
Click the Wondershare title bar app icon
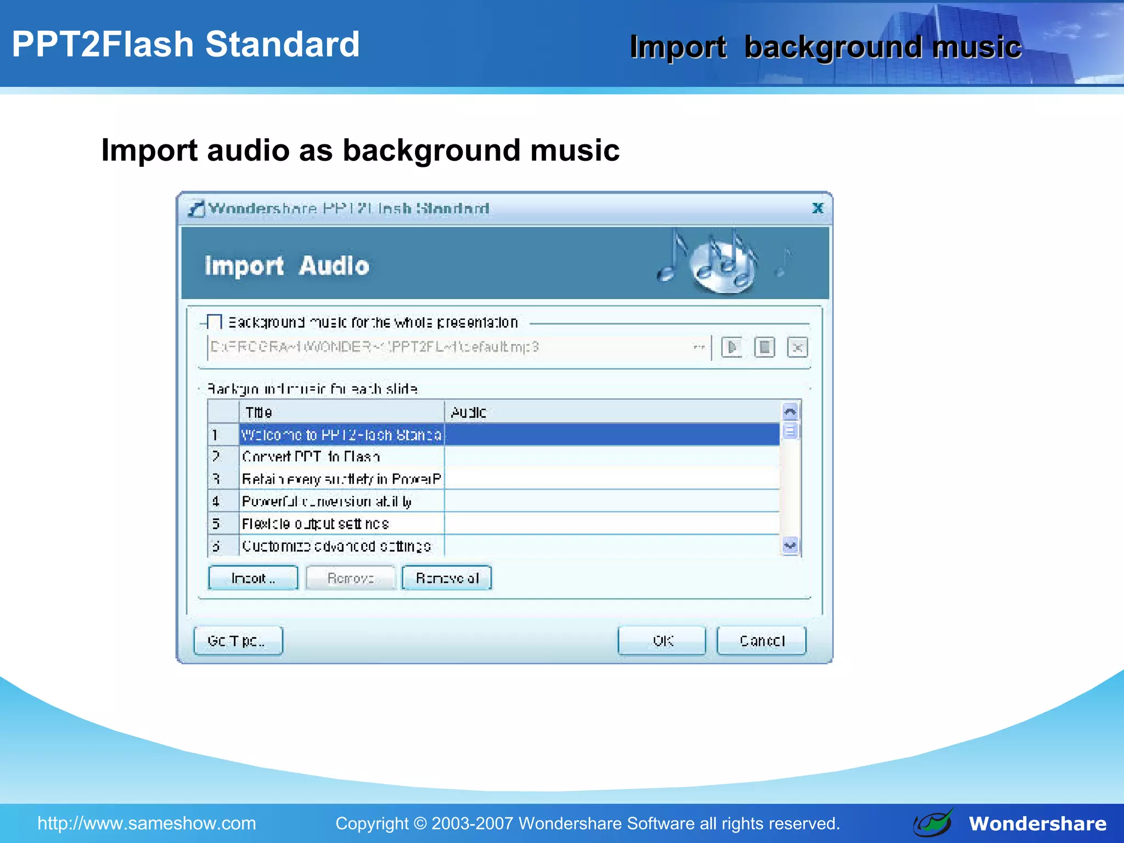click(196, 209)
